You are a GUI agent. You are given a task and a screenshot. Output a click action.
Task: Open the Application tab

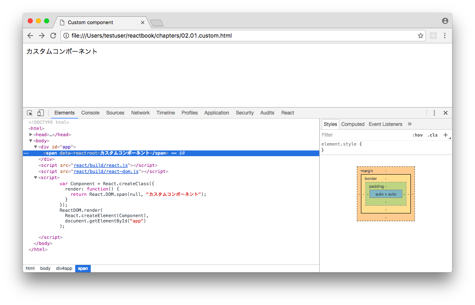coord(217,113)
